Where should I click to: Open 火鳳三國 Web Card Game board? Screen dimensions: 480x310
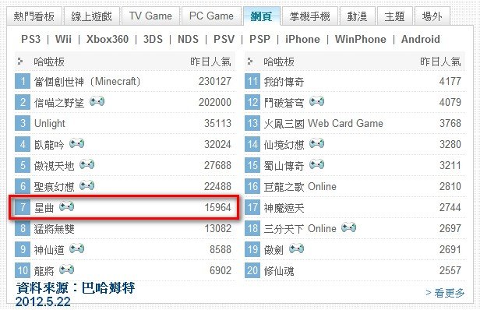pyautogui.click(x=323, y=123)
